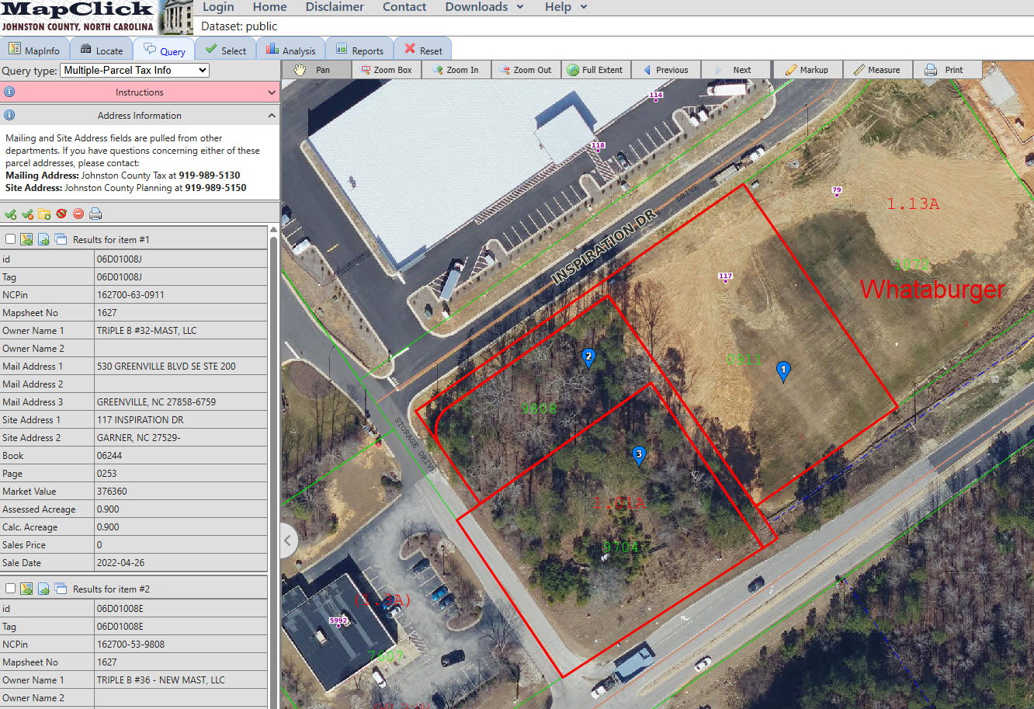Viewport: 1034px width, 709px height.
Task: Click the Full Extent globe button
Action: coord(595,70)
